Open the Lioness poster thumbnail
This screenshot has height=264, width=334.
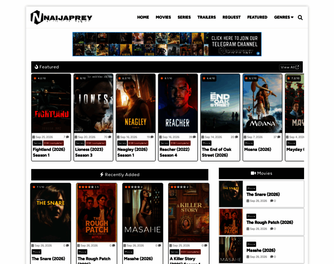93,103
